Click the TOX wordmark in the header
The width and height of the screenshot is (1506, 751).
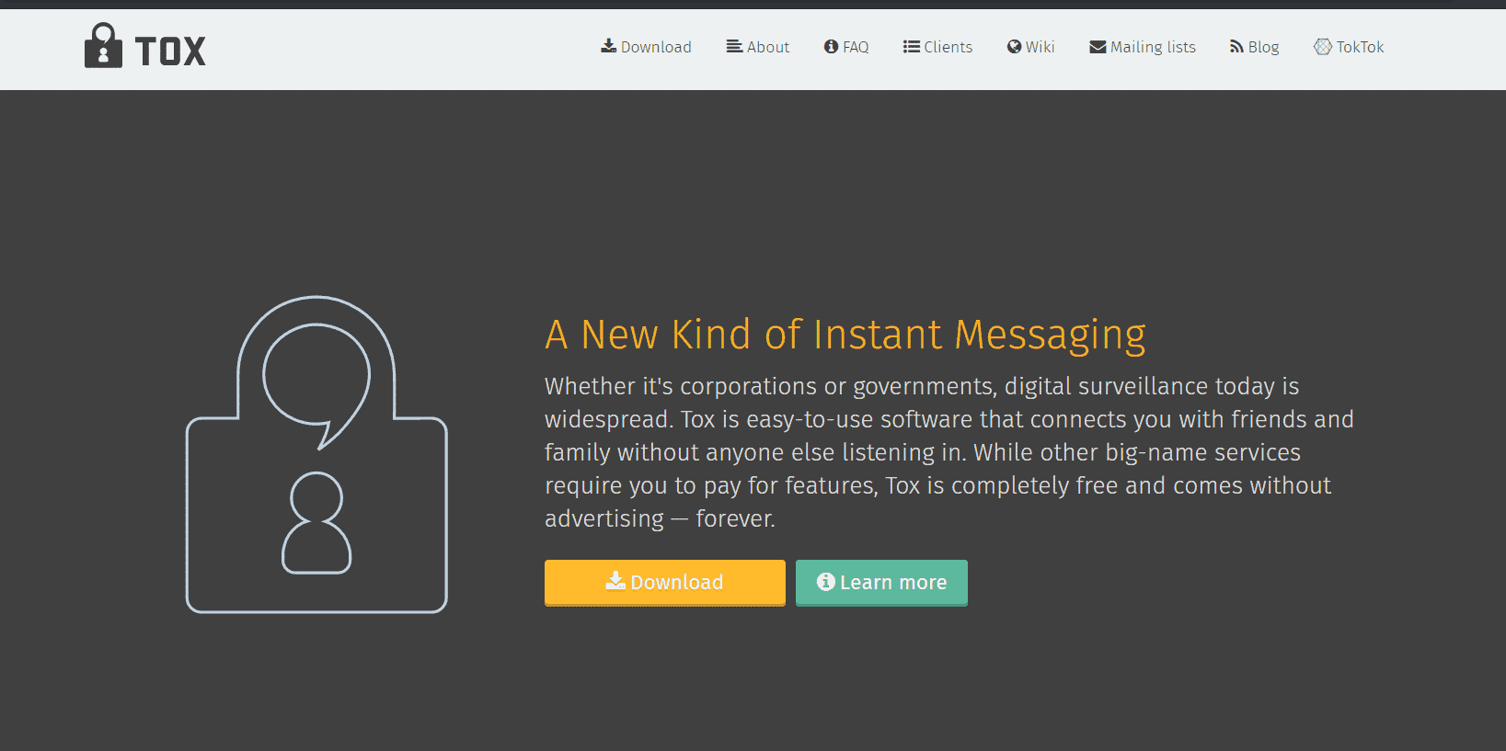click(x=170, y=51)
